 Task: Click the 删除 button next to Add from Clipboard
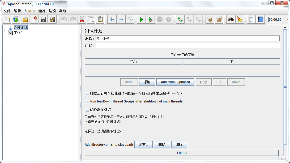tap(204, 82)
